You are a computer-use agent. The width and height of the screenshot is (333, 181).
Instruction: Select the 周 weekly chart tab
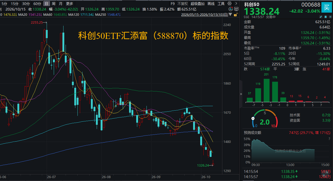[x=54, y=4]
